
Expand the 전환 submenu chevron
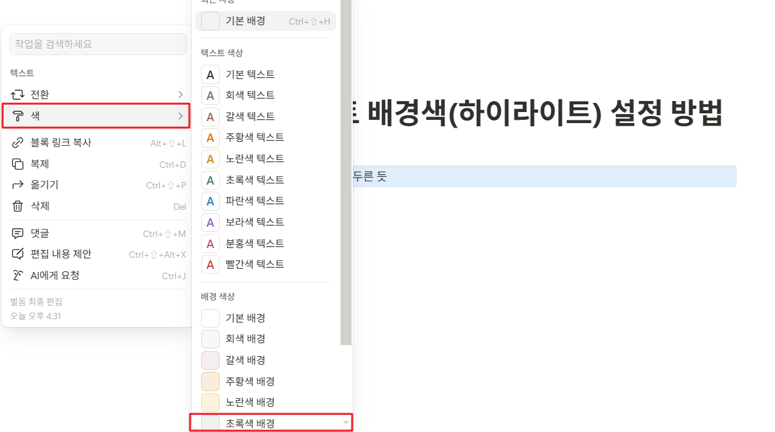[180, 94]
